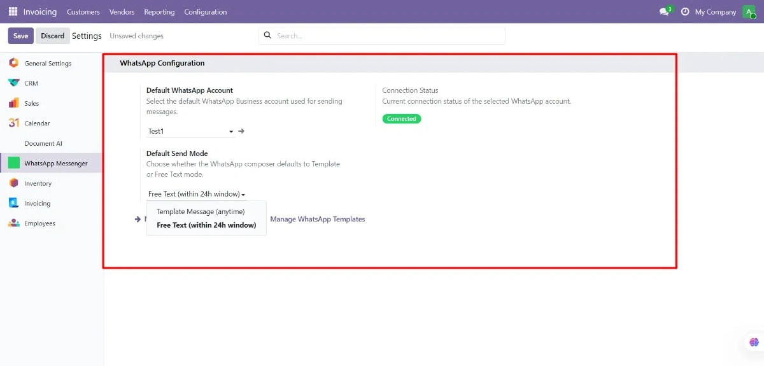This screenshot has width=764, height=366.
Task: Discard the unsaved changes
Action: coord(53,36)
